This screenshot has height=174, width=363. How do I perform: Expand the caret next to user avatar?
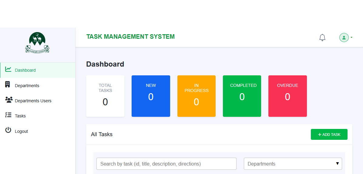(351, 38)
